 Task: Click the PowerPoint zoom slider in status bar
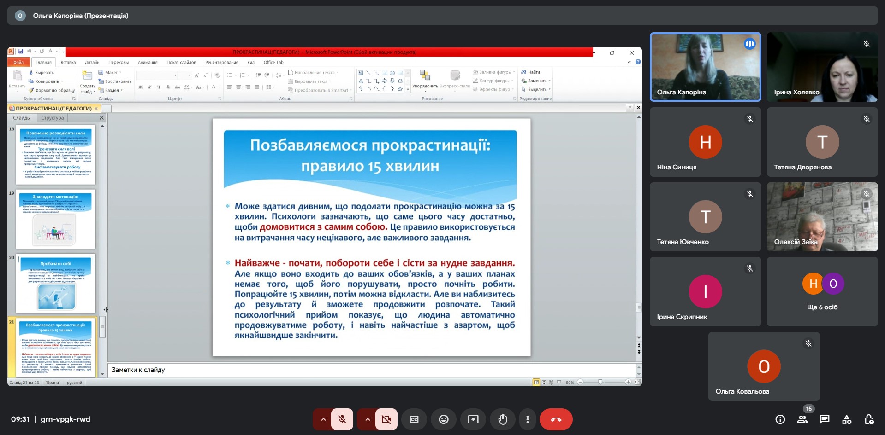coord(600,382)
